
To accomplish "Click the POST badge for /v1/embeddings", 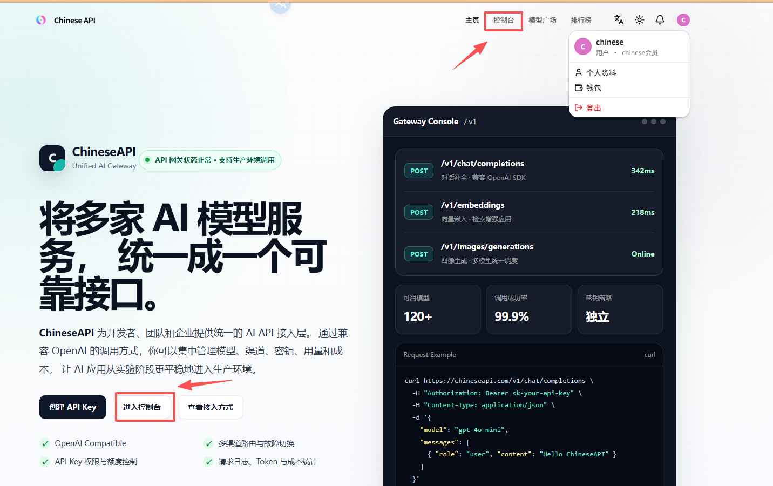I will [x=419, y=212].
